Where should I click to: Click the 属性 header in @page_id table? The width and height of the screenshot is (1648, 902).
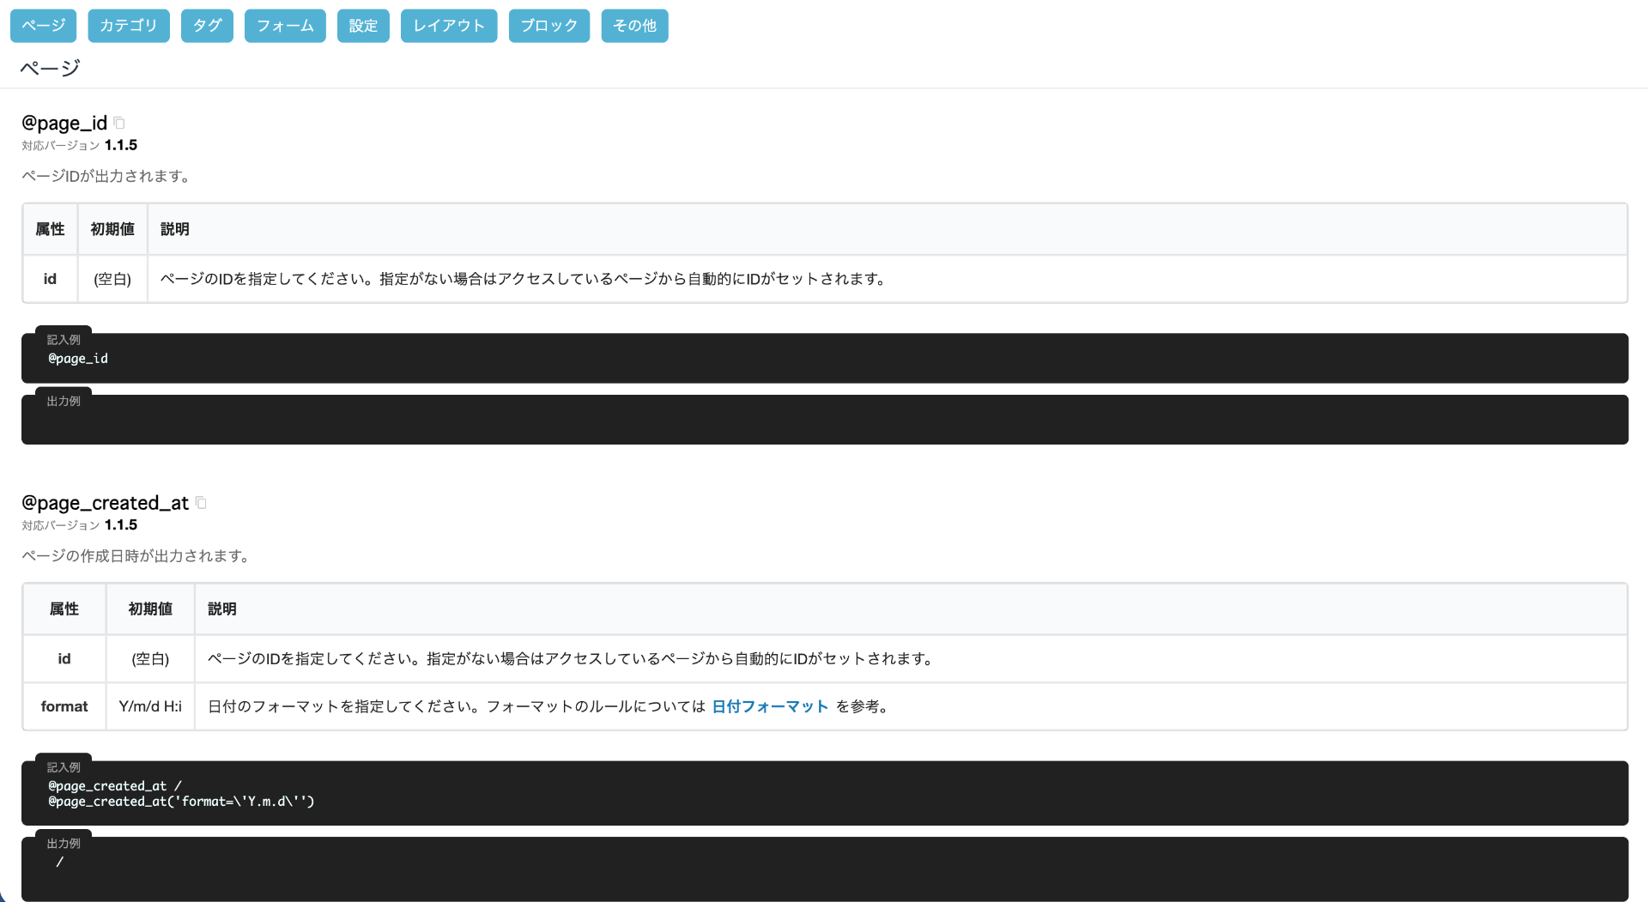[x=50, y=229]
